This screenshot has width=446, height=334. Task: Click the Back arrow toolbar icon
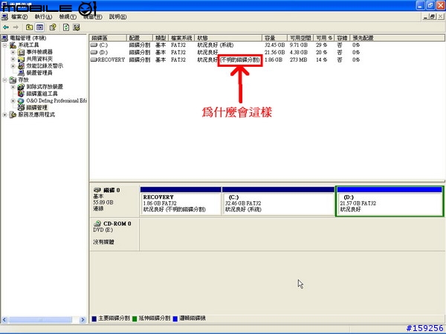pos(6,27)
